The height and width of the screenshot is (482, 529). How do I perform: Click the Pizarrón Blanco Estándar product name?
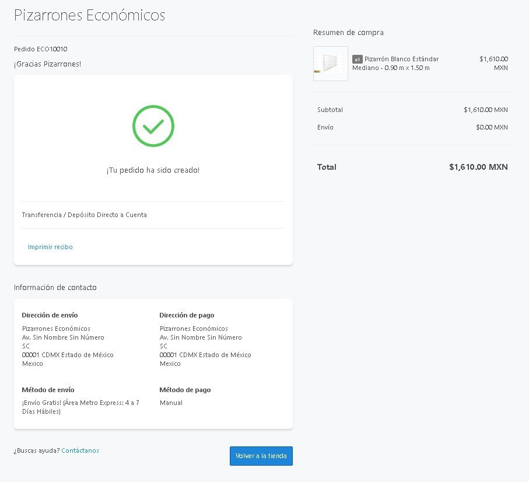(x=401, y=59)
